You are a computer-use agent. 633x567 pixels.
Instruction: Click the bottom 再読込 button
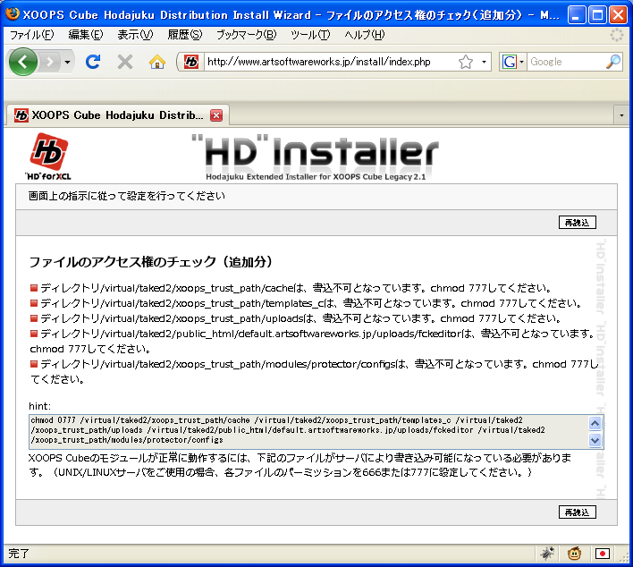coord(578,512)
